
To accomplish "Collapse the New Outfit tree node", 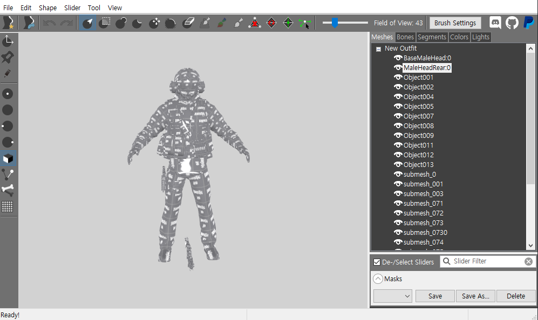I will point(378,48).
